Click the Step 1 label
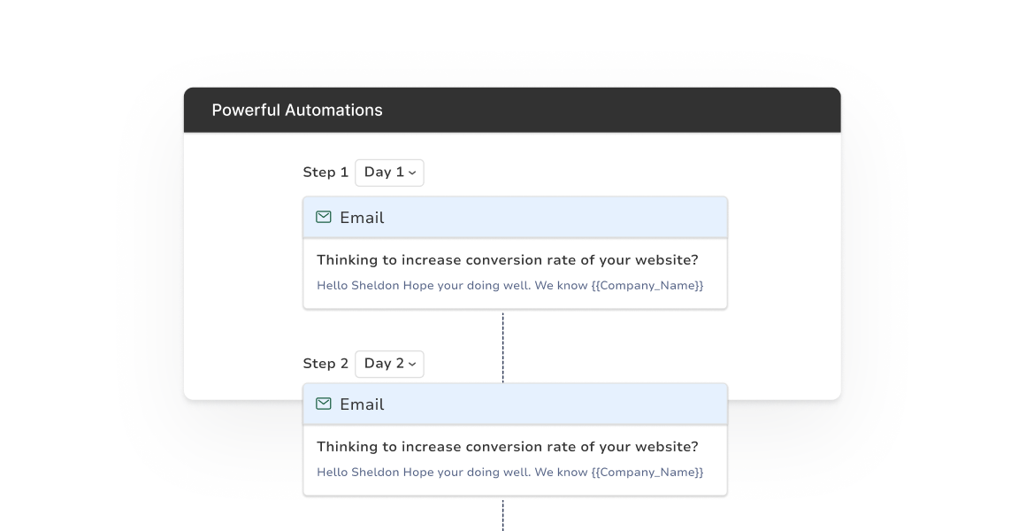 pos(325,173)
